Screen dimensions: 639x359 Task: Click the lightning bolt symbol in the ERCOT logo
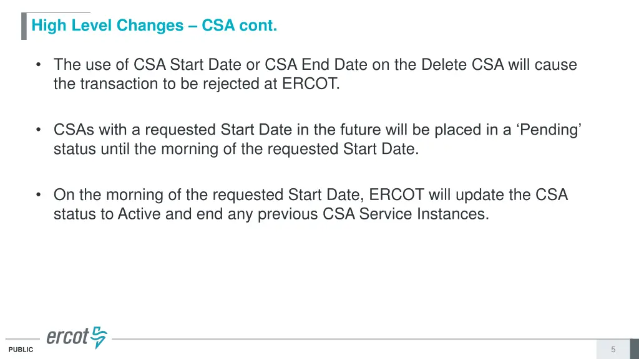pos(99,337)
